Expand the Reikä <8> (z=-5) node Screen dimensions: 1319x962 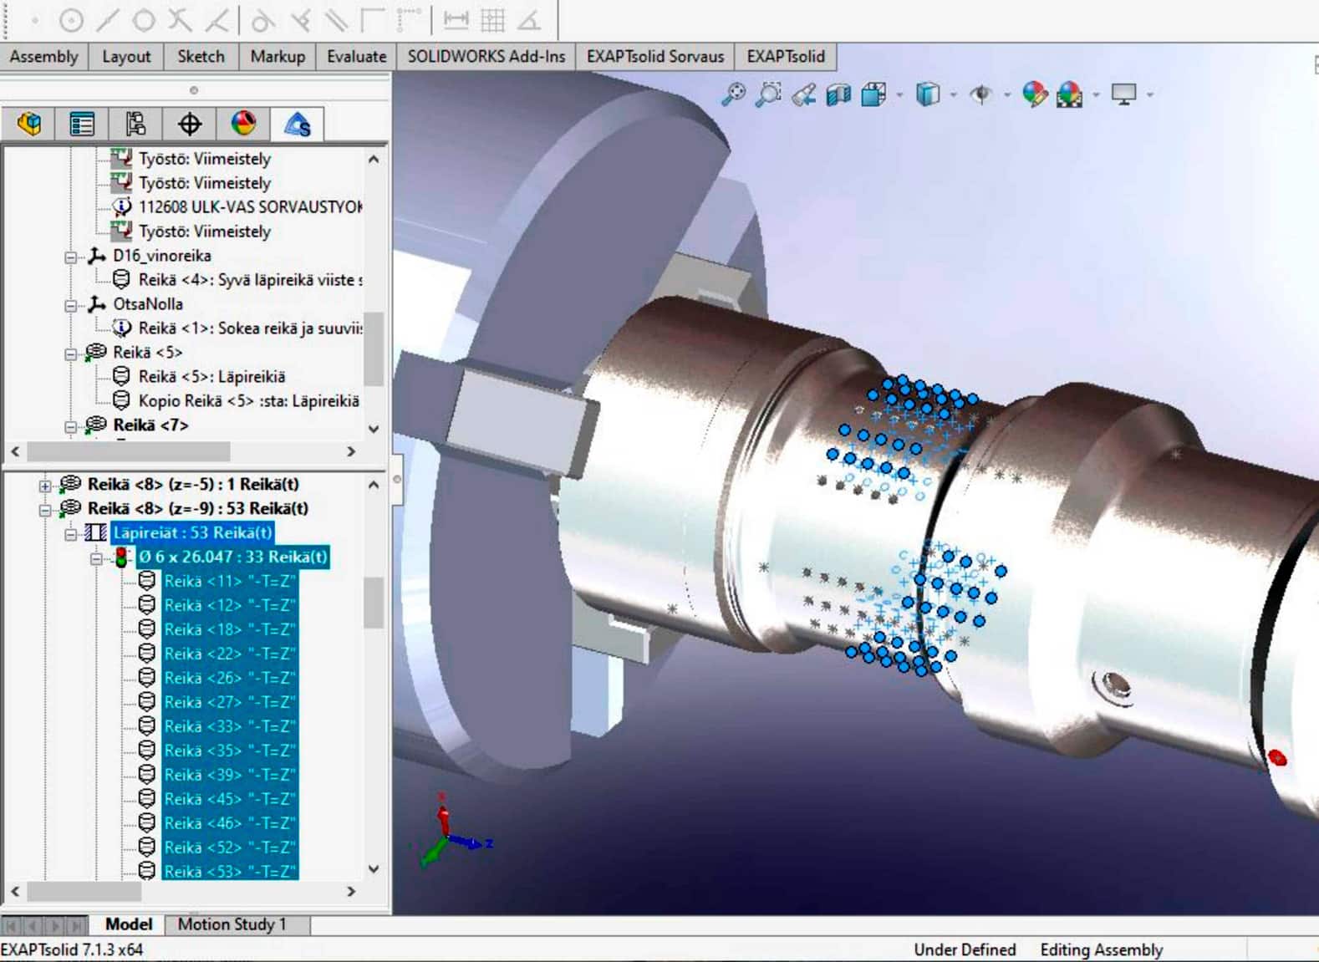pyautogui.click(x=45, y=485)
